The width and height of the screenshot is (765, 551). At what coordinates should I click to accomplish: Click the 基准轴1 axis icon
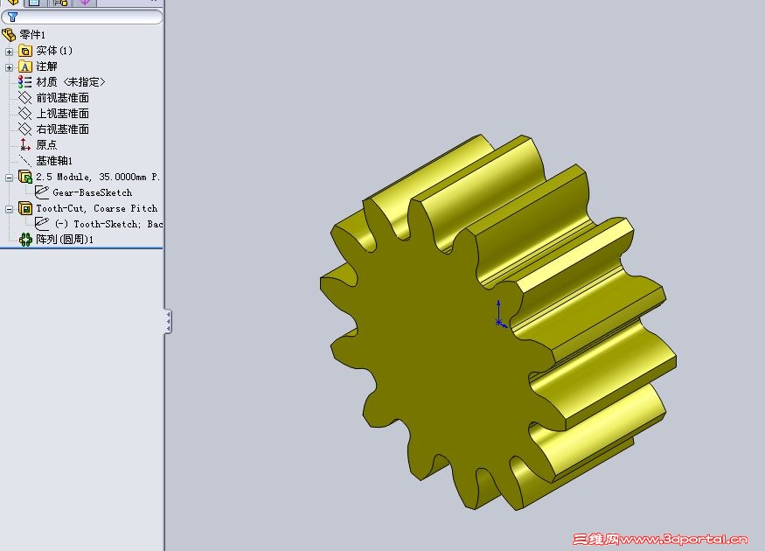coord(24,160)
